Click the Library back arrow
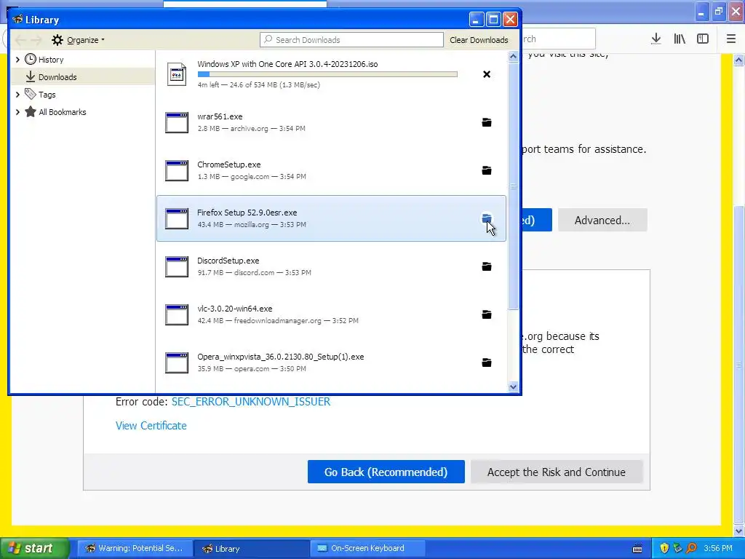The image size is (745, 559). coord(20,40)
